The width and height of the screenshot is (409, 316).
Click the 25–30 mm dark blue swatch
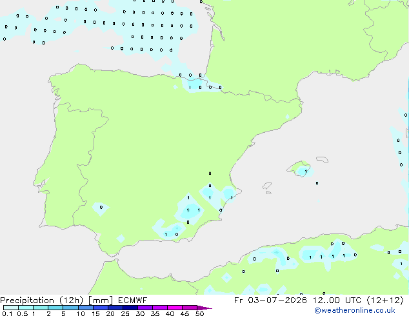pos(130,308)
